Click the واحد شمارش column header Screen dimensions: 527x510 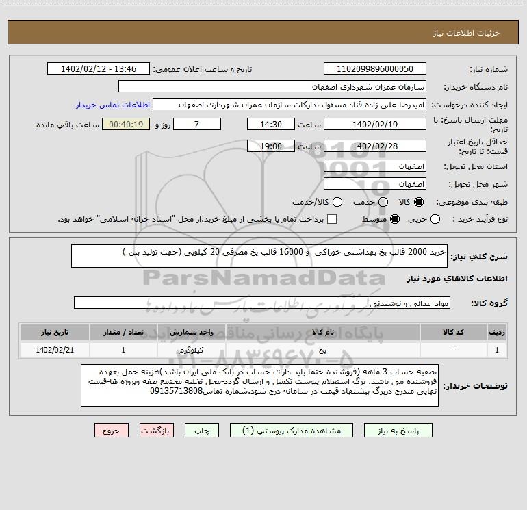[x=191, y=333]
